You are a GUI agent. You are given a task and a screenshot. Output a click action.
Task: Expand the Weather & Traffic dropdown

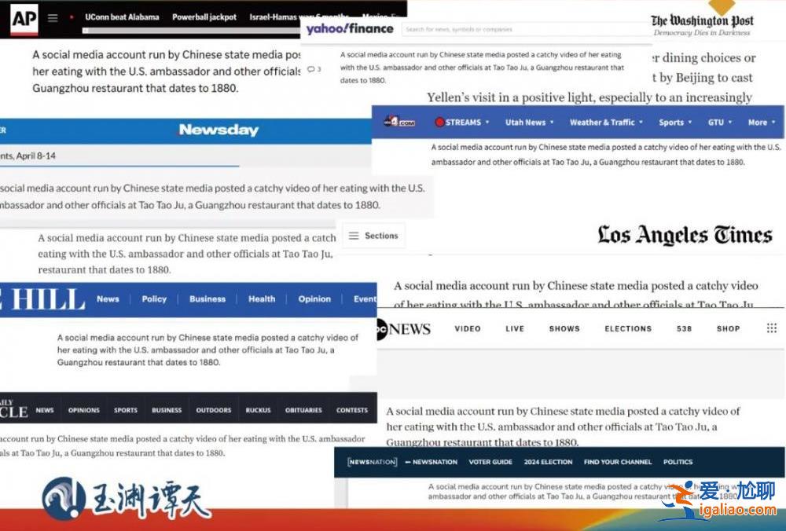point(641,123)
